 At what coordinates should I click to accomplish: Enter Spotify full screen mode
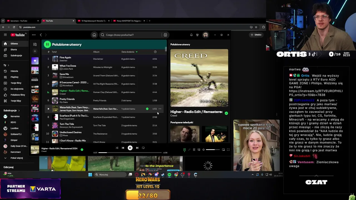[x=228, y=150]
